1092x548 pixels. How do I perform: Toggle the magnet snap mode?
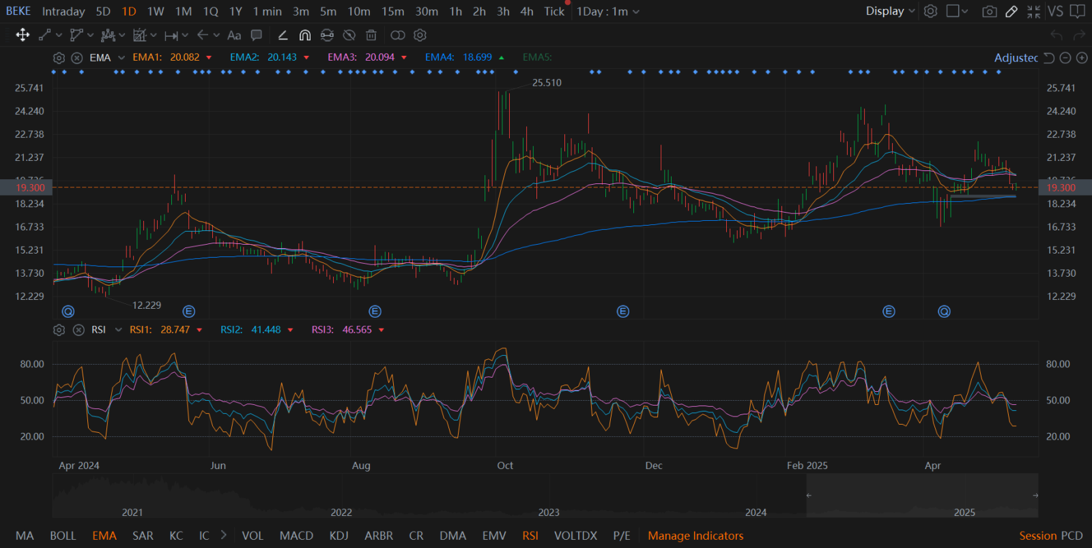305,35
